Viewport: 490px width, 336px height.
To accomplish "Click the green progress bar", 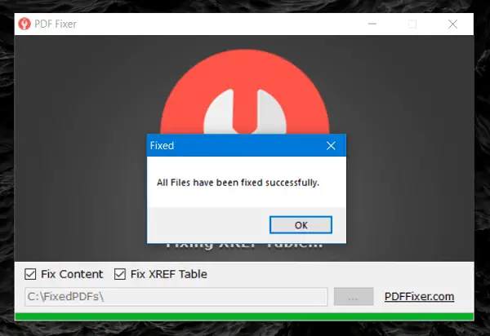I will pos(244,316).
